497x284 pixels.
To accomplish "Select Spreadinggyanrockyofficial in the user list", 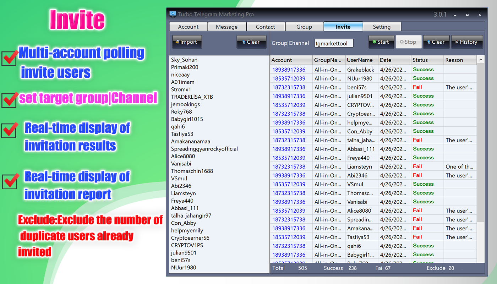I will [204, 149].
